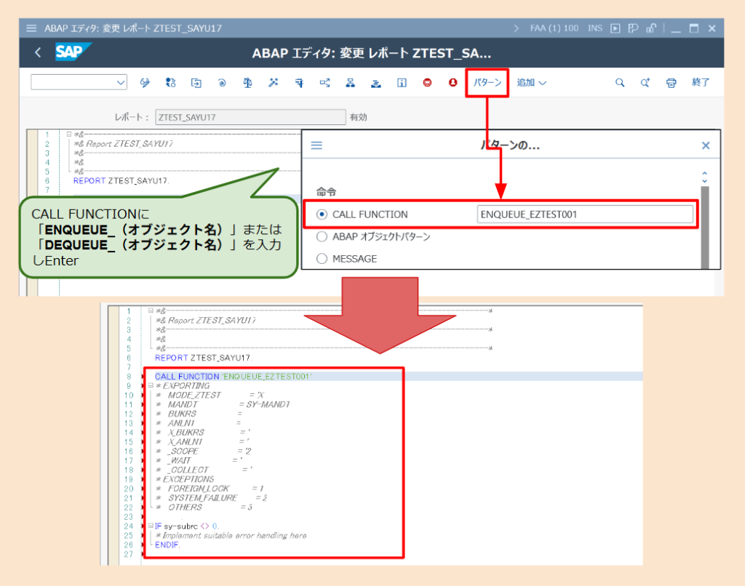This screenshot has width=745, height=586.
Task: Open search with the magnifying glass icon
Action: point(619,82)
